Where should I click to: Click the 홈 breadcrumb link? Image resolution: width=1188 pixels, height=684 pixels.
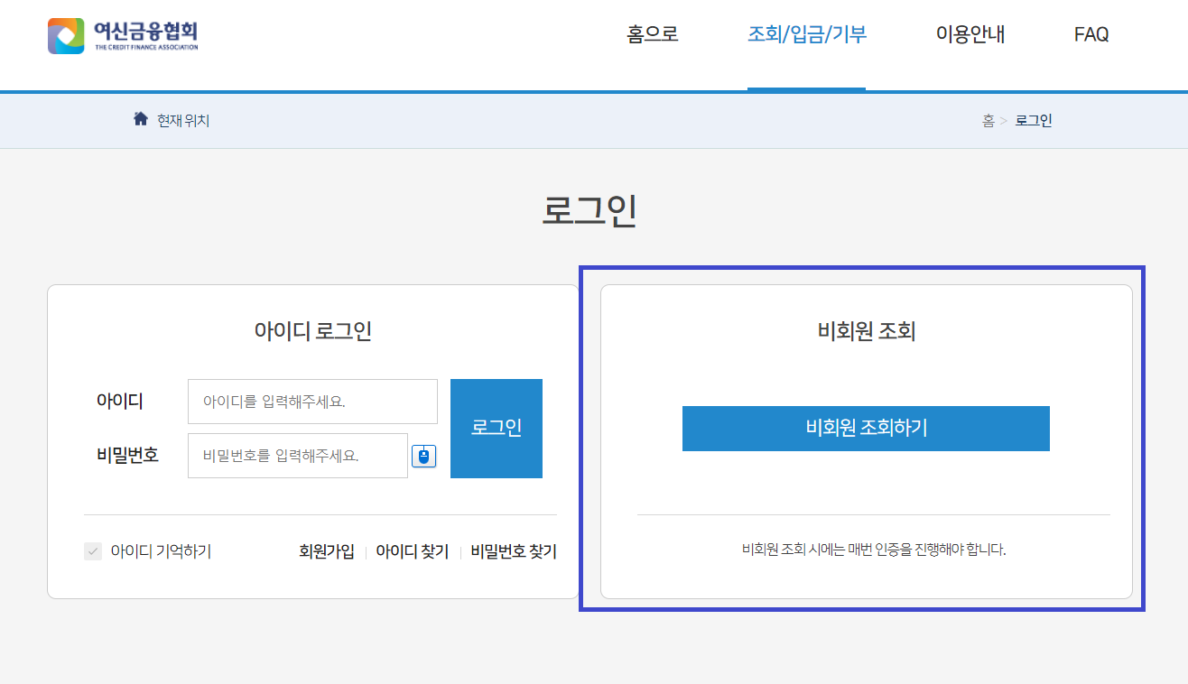(988, 120)
